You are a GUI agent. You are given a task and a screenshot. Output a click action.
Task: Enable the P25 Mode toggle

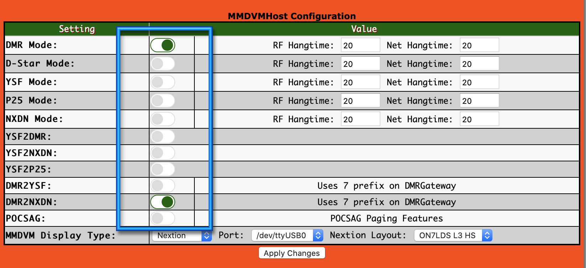click(163, 101)
